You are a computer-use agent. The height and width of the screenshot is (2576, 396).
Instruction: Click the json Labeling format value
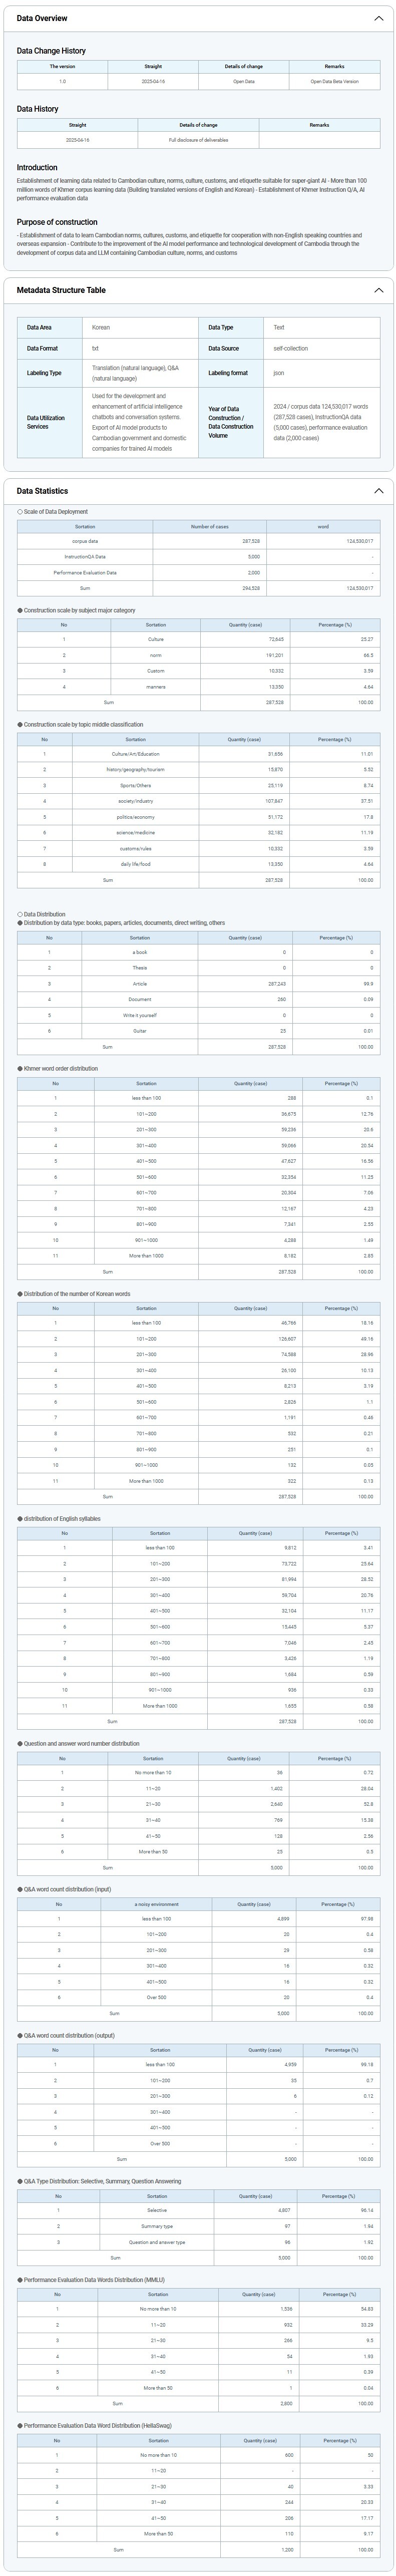(279, 373)
